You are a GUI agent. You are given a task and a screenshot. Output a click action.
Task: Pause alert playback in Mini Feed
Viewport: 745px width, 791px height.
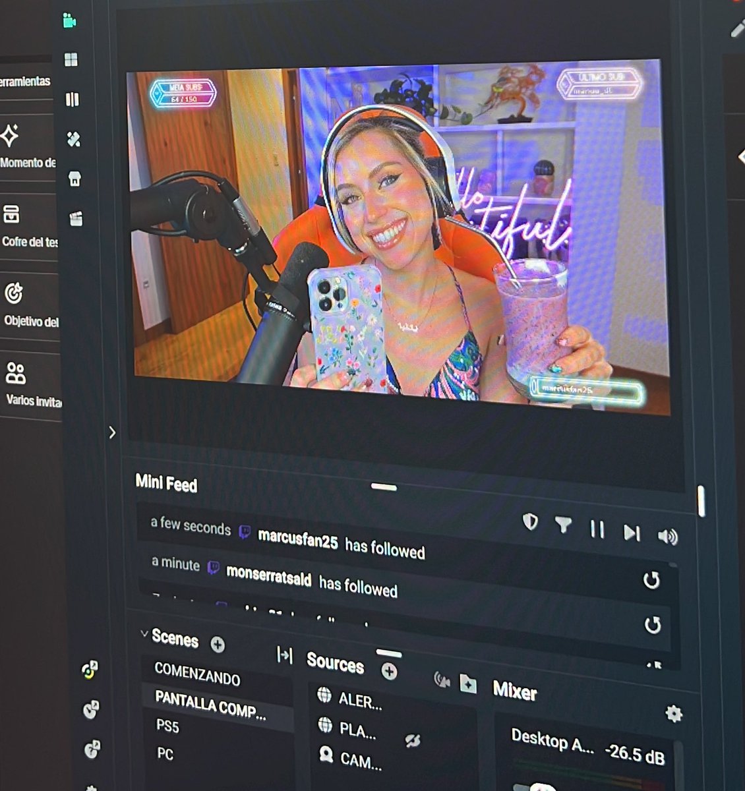pyautogui.click(x=597, y=529)
